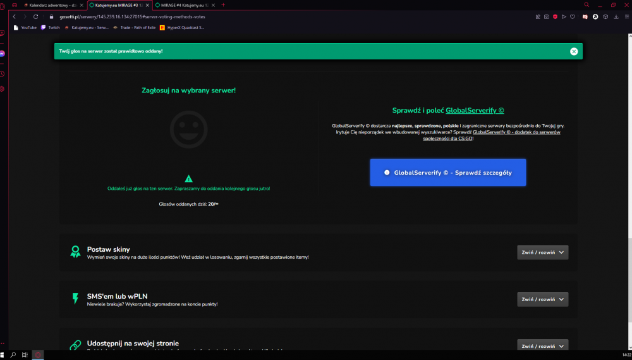Switch to Kalendarz adwentowy tab
The width and height of the screenshot is (632, 360).
[52, 5]
